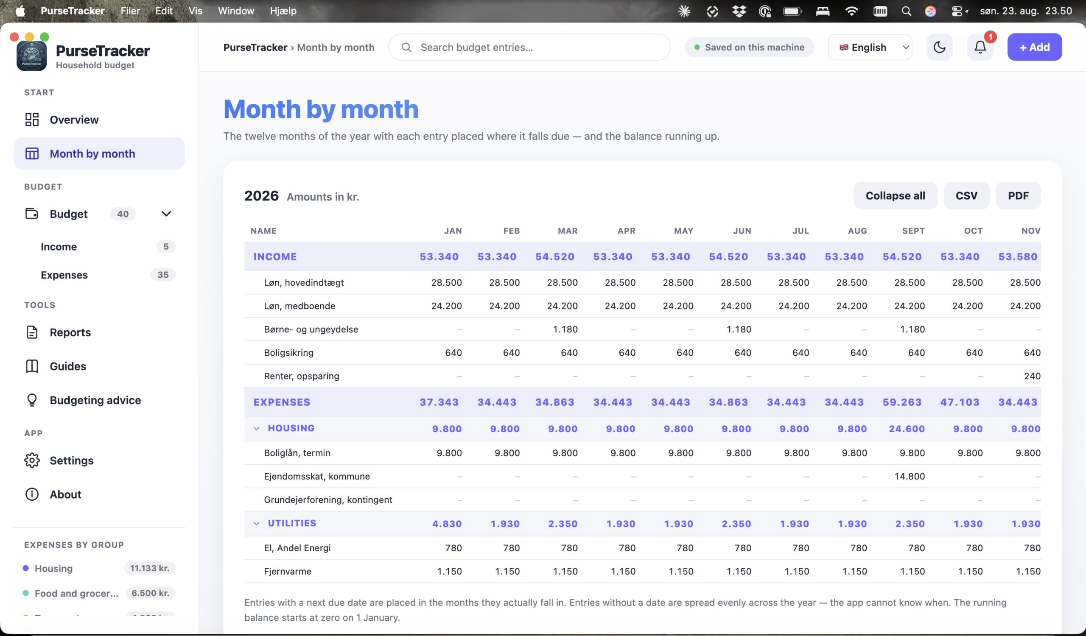The height and width of the screenshot is (636, 1086).
Task: Select the Grundejerforening, kontingent row name
Action: tap(328, 499)
